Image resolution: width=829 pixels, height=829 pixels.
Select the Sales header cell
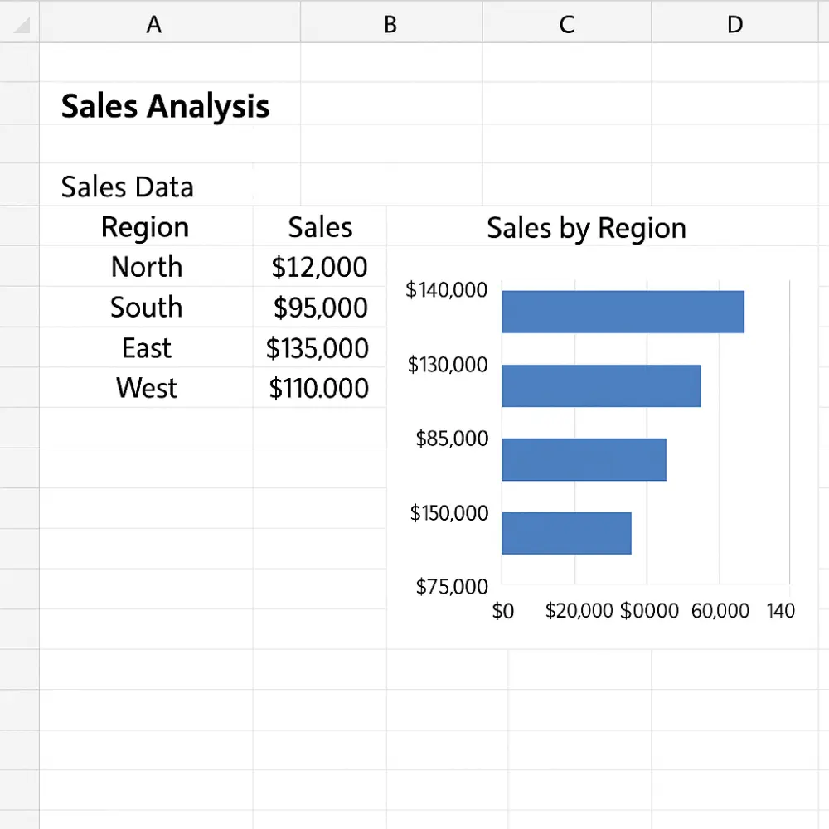point(319,226)
